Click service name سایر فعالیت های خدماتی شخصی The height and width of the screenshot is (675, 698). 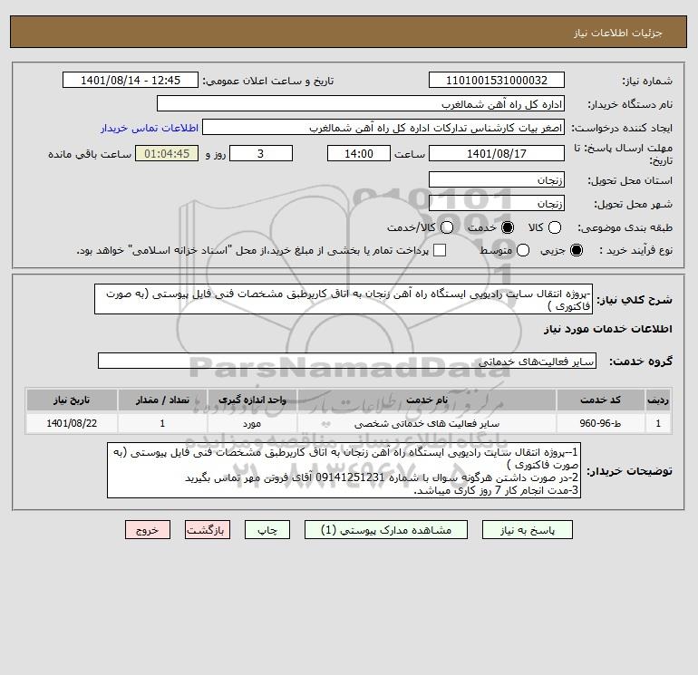tap(426, 423)
